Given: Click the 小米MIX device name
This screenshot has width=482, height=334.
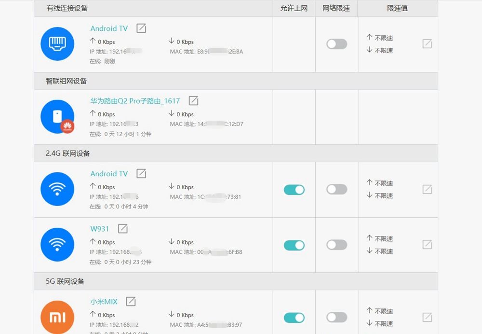Looking at the screenshot, I should click(104, 302).
